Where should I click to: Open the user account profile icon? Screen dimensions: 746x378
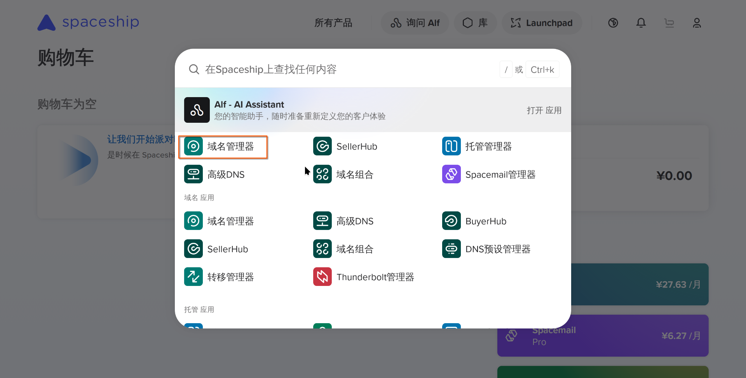tap(697, 23)
